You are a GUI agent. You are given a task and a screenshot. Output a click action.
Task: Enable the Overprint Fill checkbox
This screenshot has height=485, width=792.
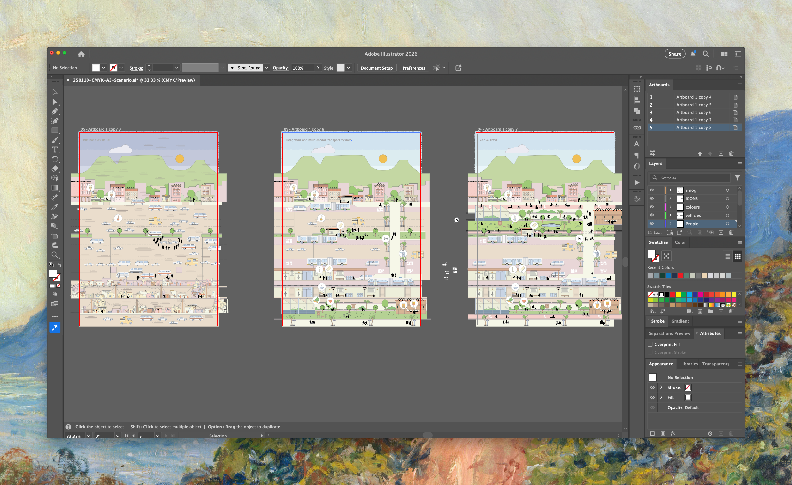[650, 344]
